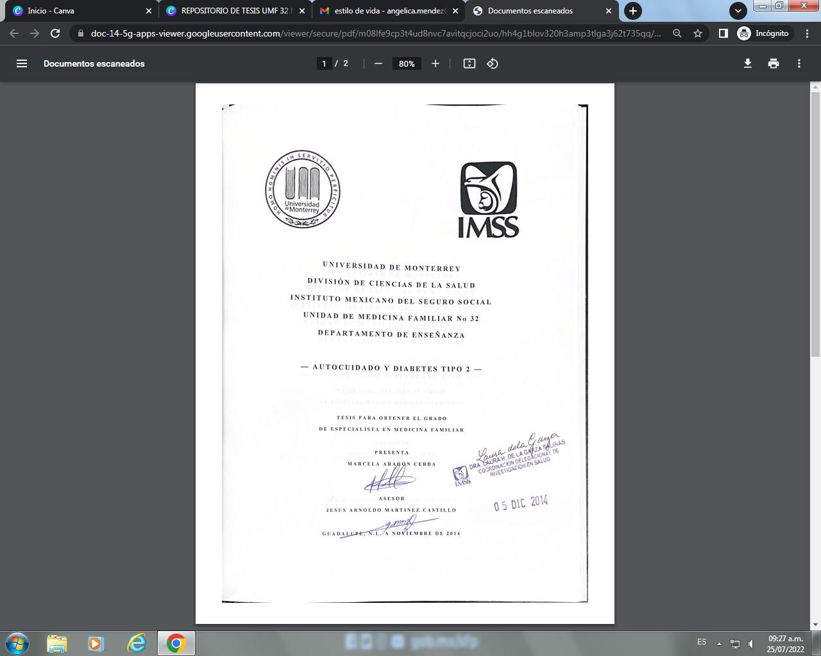
Task: Click the address bar URL
Action: click(376, 33)
